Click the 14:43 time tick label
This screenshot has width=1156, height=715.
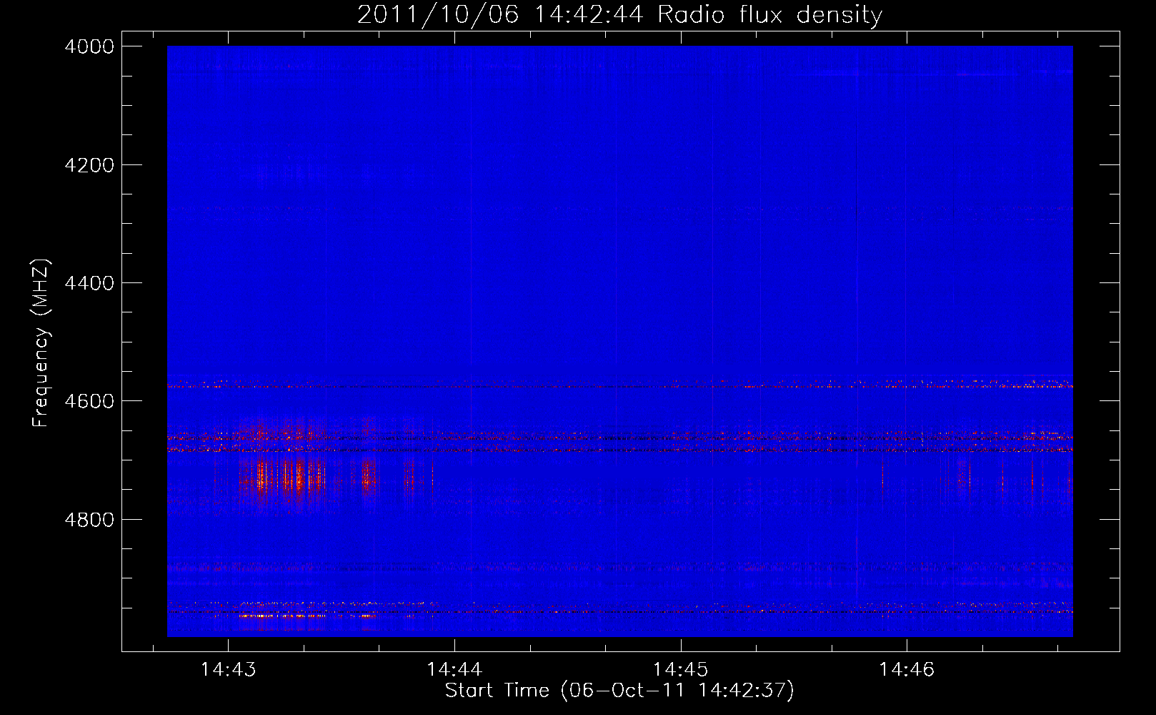pos(228,670)
